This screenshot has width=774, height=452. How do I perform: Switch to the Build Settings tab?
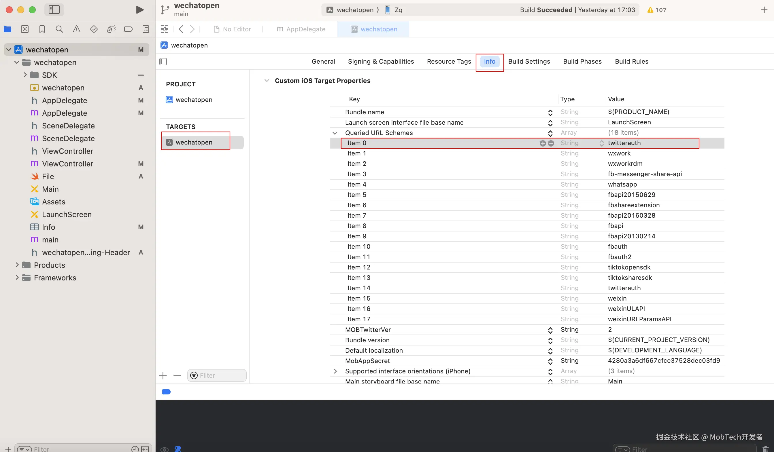click(x=529, y=61)
